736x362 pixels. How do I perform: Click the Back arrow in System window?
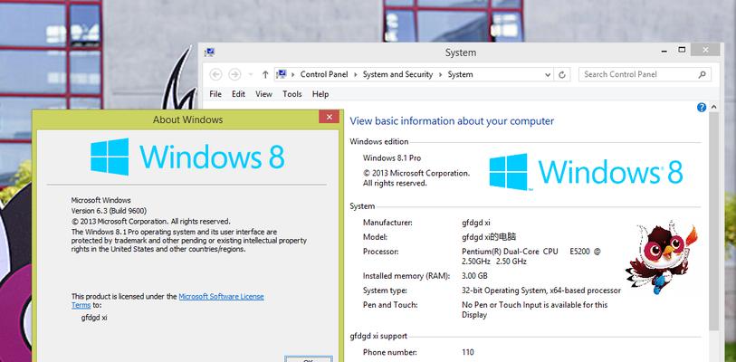pos(215,74)
